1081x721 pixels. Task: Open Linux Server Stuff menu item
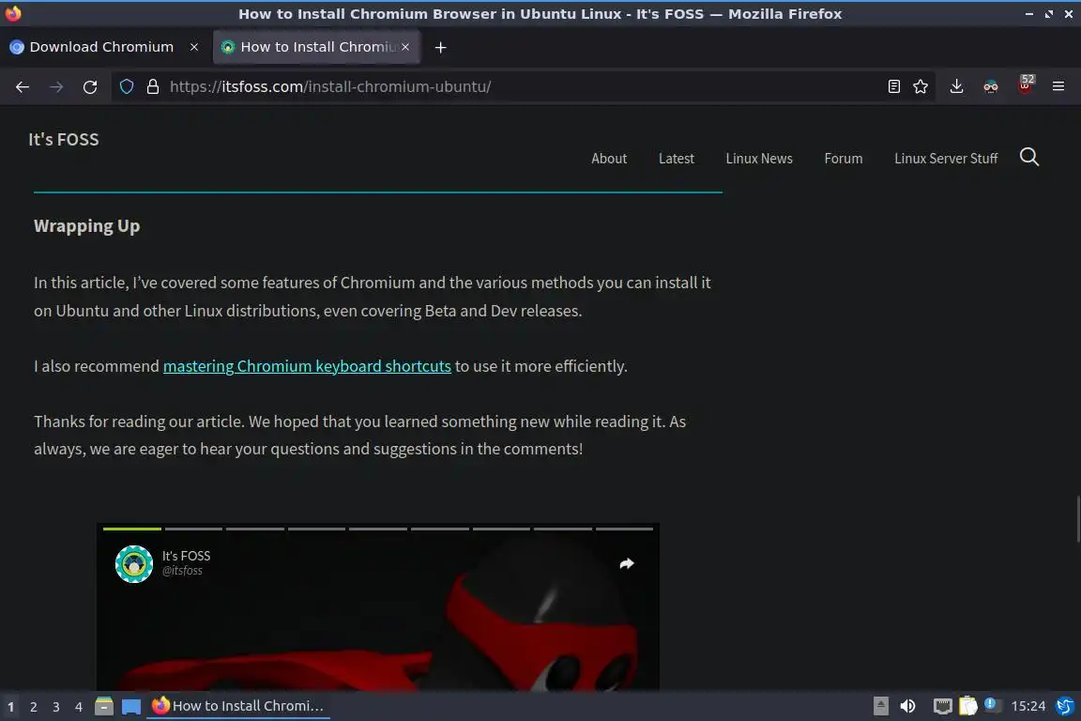tap(946, 159)
